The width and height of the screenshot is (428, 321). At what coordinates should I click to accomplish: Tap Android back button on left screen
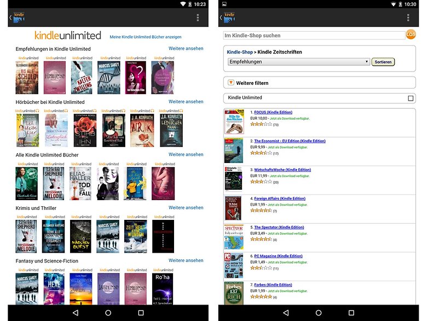click(x=76, y=313)
